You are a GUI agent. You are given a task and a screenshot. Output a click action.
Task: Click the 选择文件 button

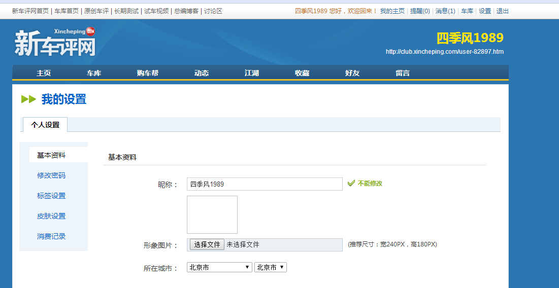tap(207, 244)
